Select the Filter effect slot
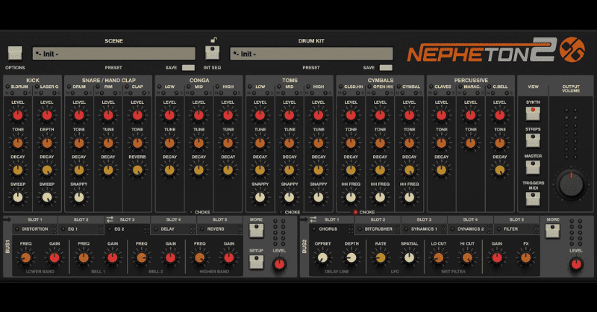Image resolution: width=597 pixels, height=312 pixels. click(x=516, y=229)
